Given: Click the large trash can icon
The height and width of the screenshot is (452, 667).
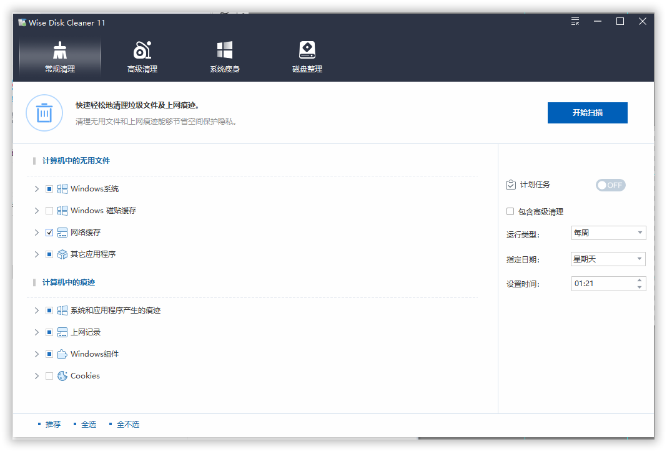Looking at the screenshot, I should 44,113.
